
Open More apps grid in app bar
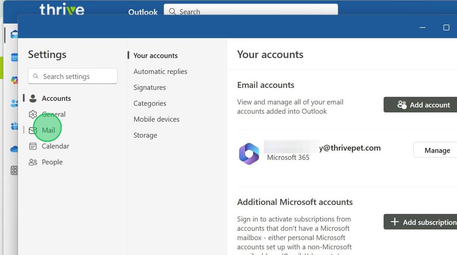[14, 171]
